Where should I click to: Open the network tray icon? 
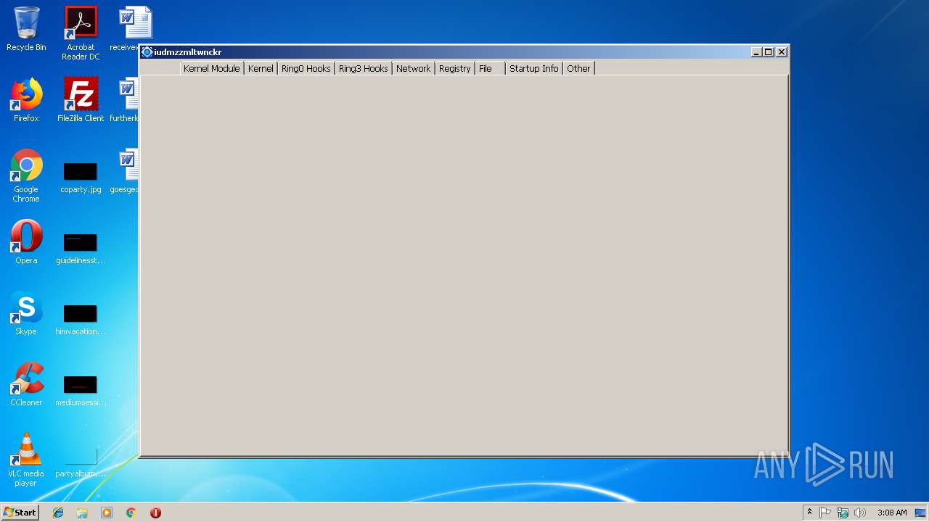[843, 513]
